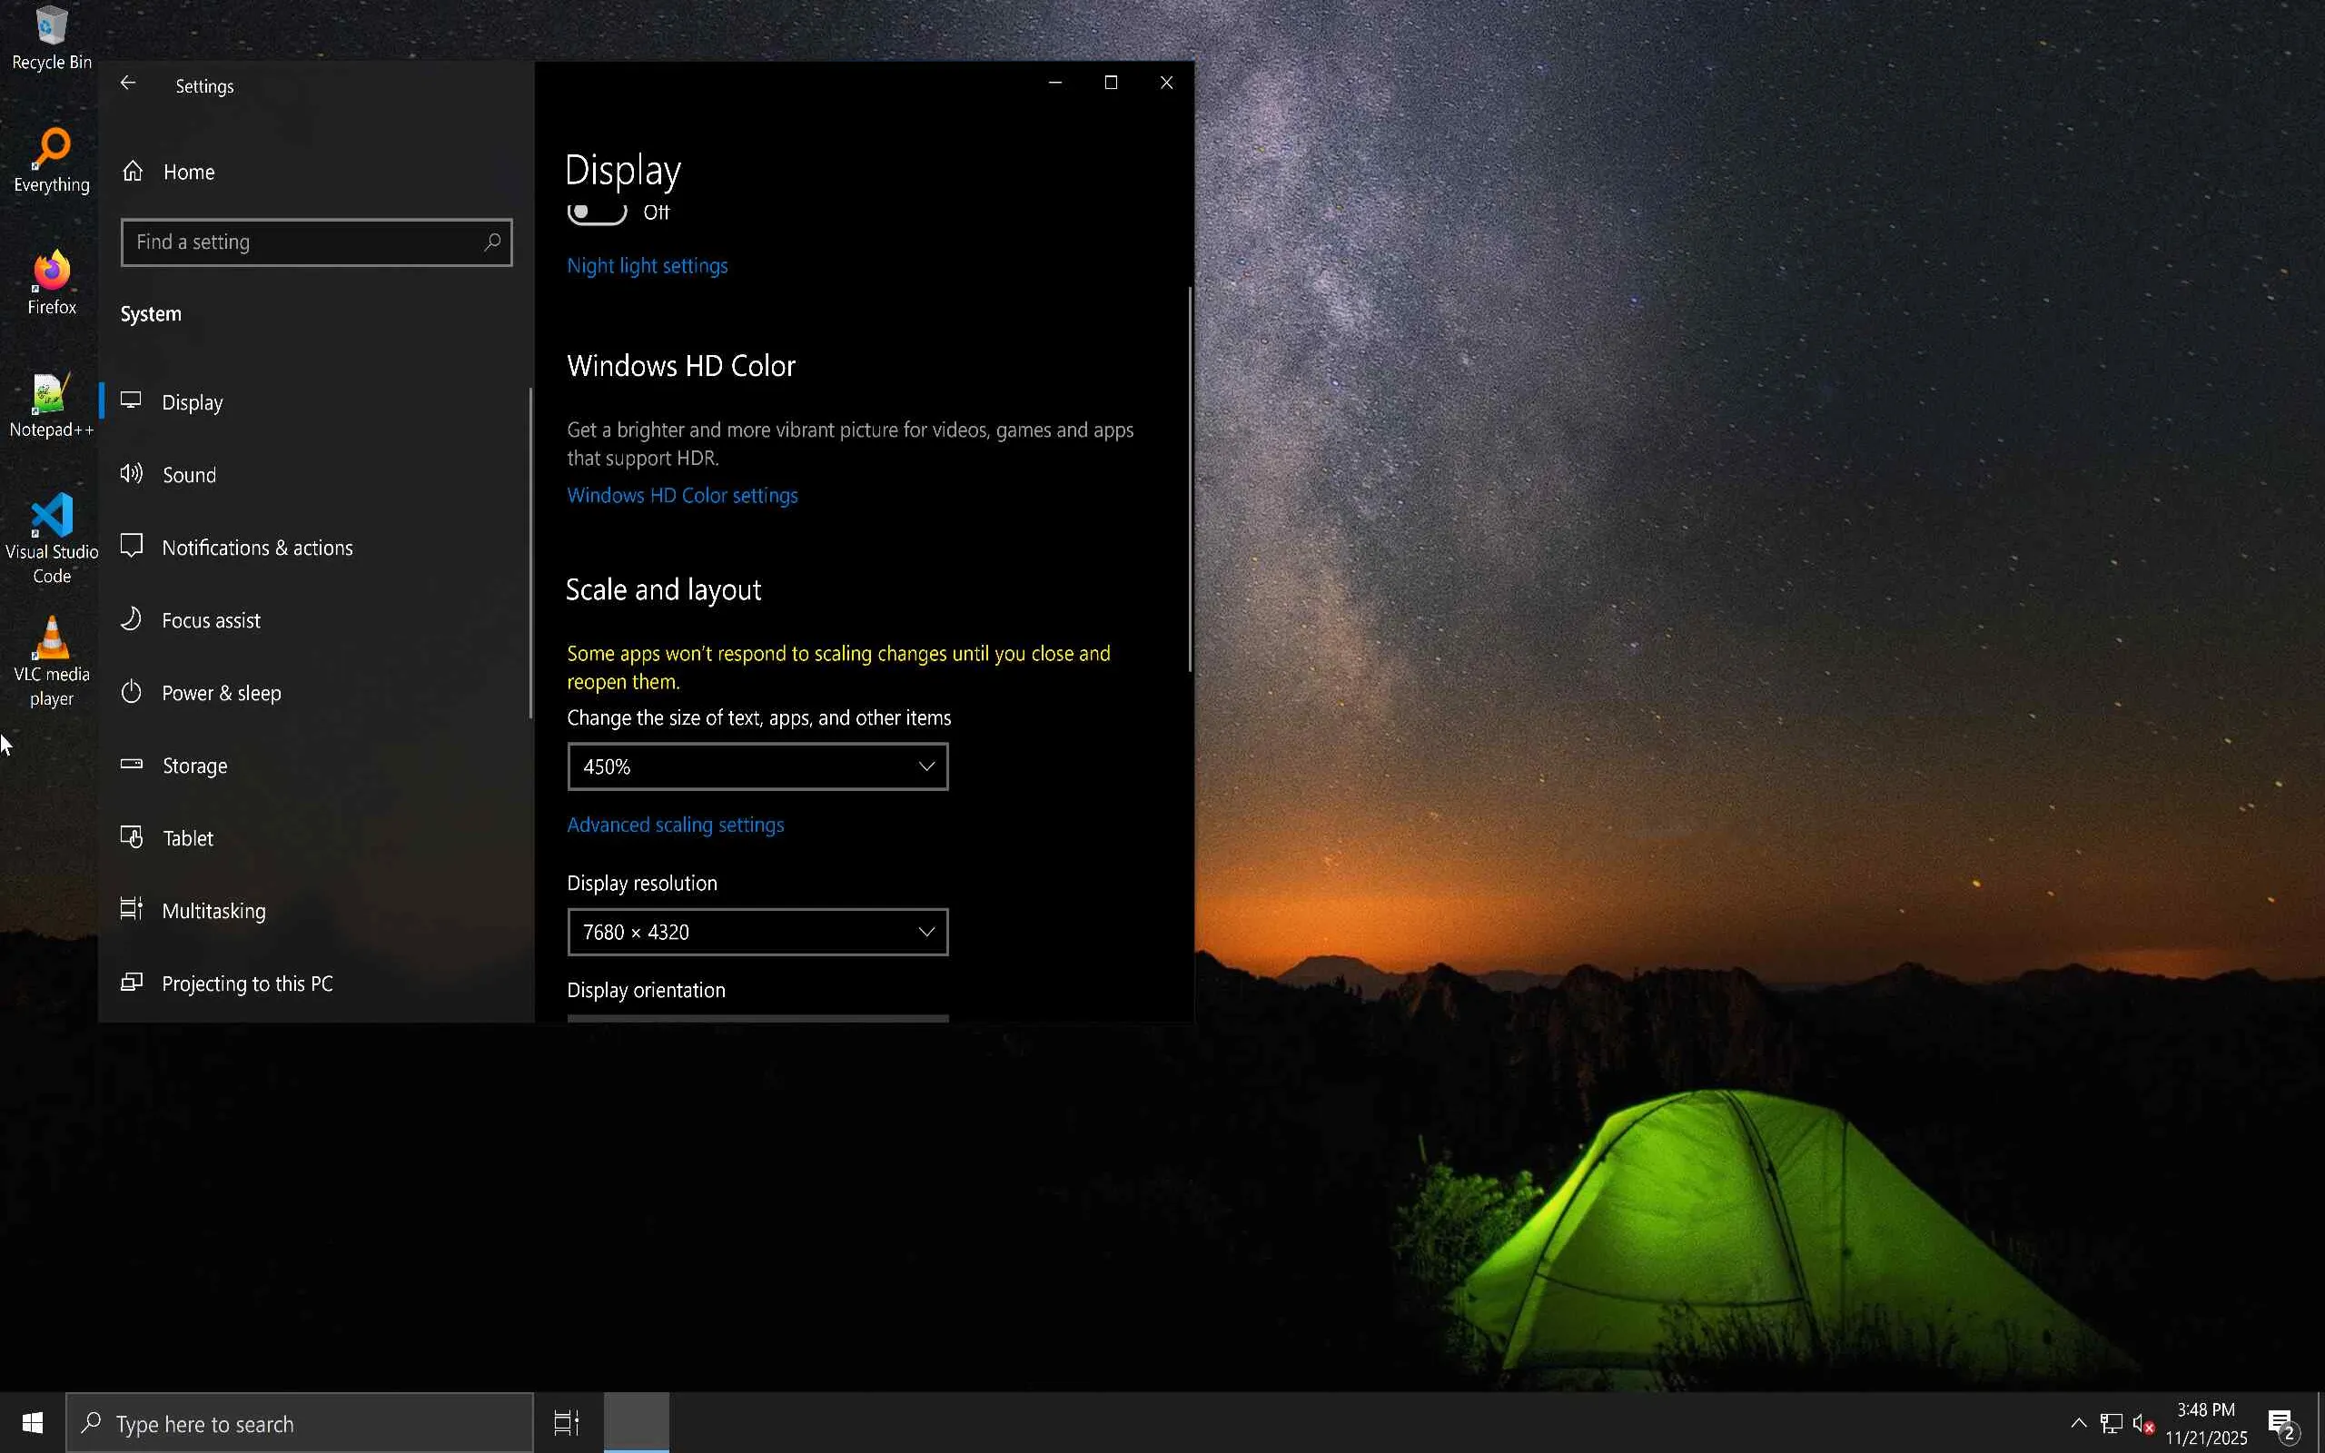The height and width of the screenshot is (1453, 2325).
Task: Open Windows HD Color settings link
Action: pyautogui.click(x=682, y=496)
